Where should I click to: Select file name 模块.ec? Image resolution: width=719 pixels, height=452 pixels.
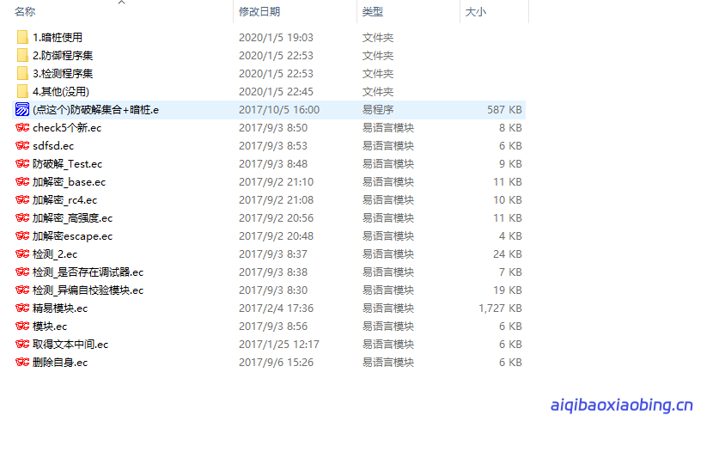click(x=50, y=327)
